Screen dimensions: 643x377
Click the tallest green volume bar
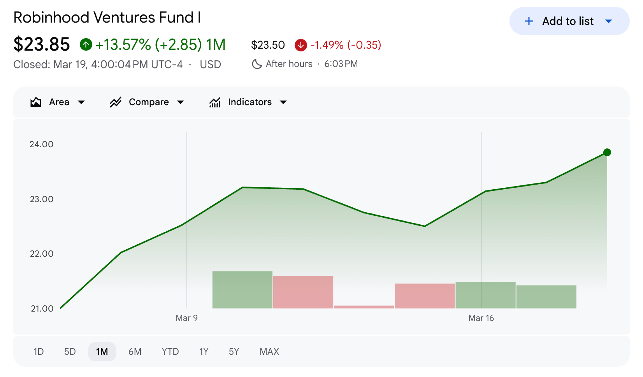point(242,290)
